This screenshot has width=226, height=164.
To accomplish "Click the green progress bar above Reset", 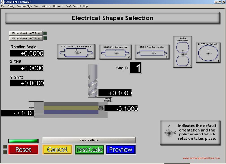I will 23,141.
